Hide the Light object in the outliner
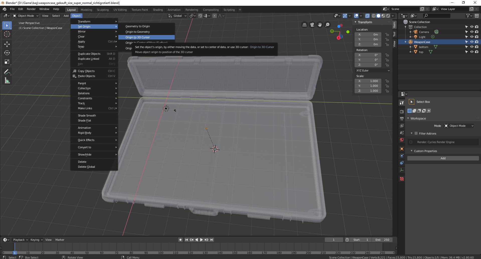The height and width of the screenshot is (259, 481). [x=472, y=37]
